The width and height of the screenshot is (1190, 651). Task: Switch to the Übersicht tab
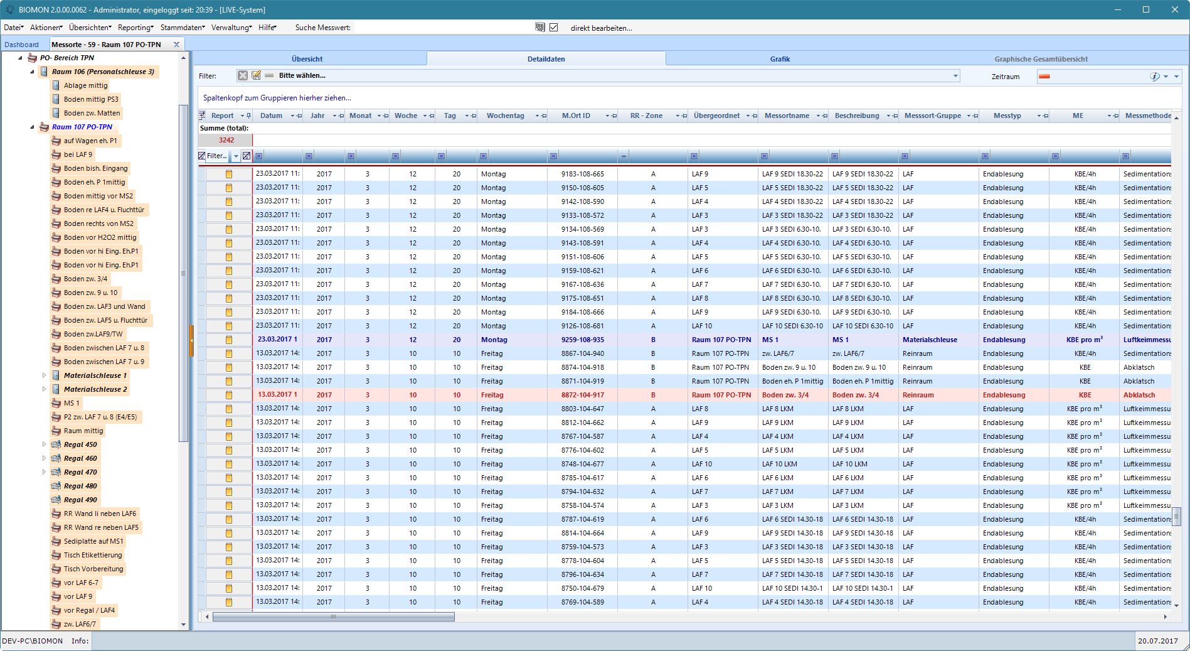point(307,59)
